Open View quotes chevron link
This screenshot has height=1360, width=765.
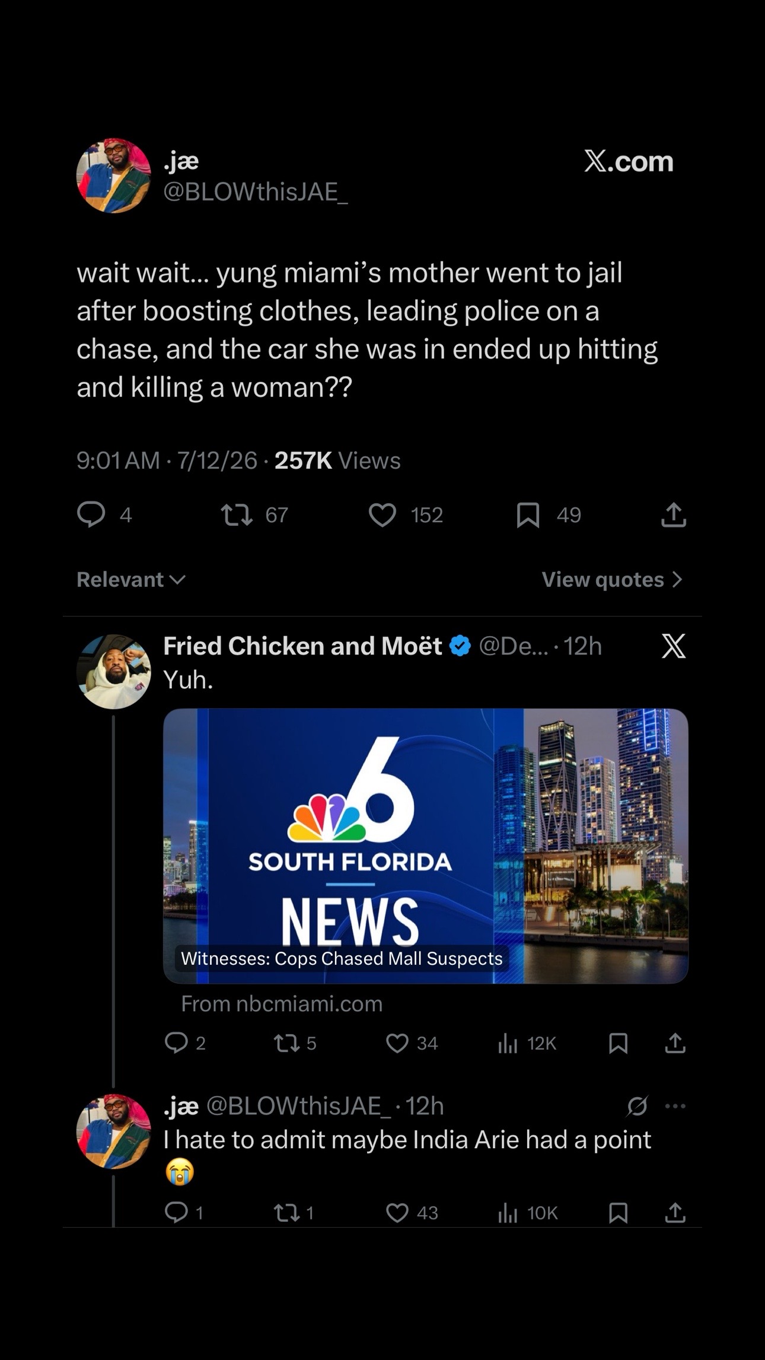coord(613,580)
